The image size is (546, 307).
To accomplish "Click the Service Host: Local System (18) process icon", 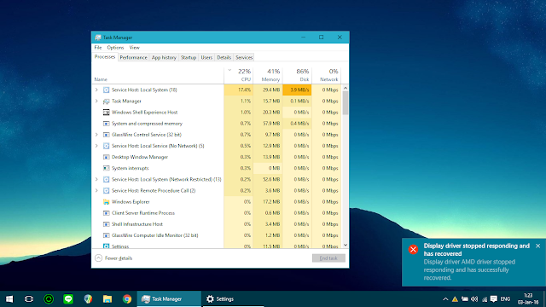I will point(106,90).
